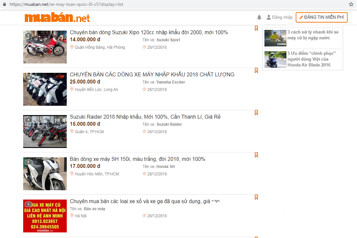Open Chuyên bán dòng Suzuki Xipo 120cc listing
This screenshot has width=357, height=238.
pos(149,32)
